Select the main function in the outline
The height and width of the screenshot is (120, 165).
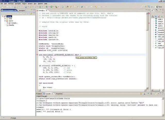[159, 43]
